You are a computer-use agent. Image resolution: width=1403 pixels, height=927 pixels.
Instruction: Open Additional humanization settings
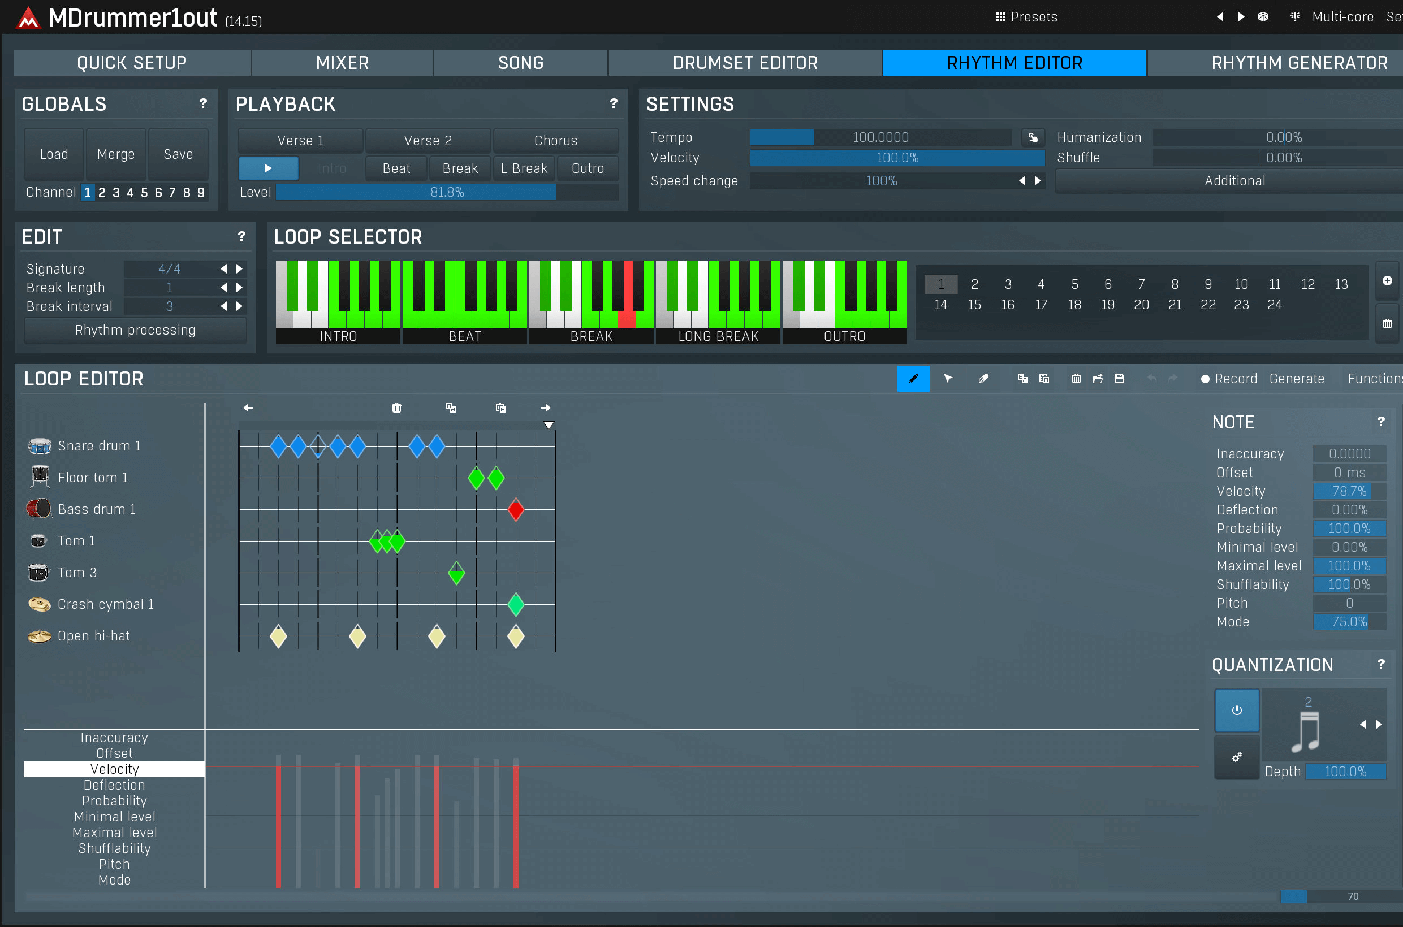coord(1234,180)
